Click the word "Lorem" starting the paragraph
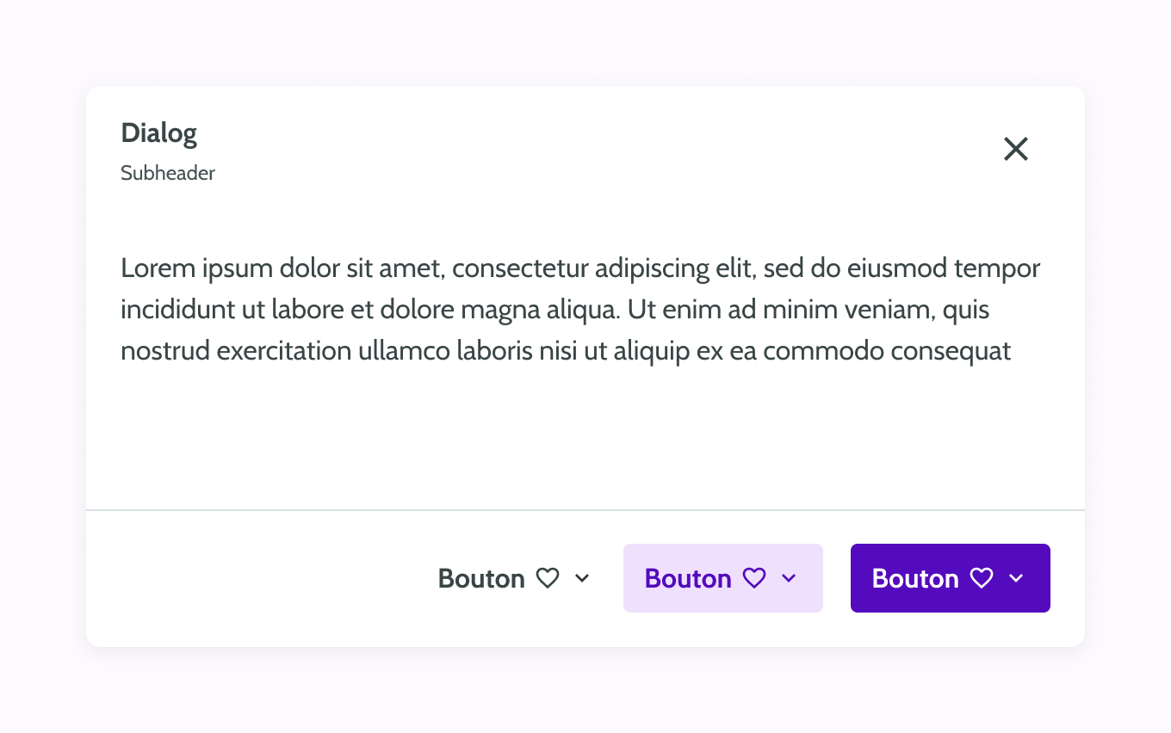 [x=158, y=268]
